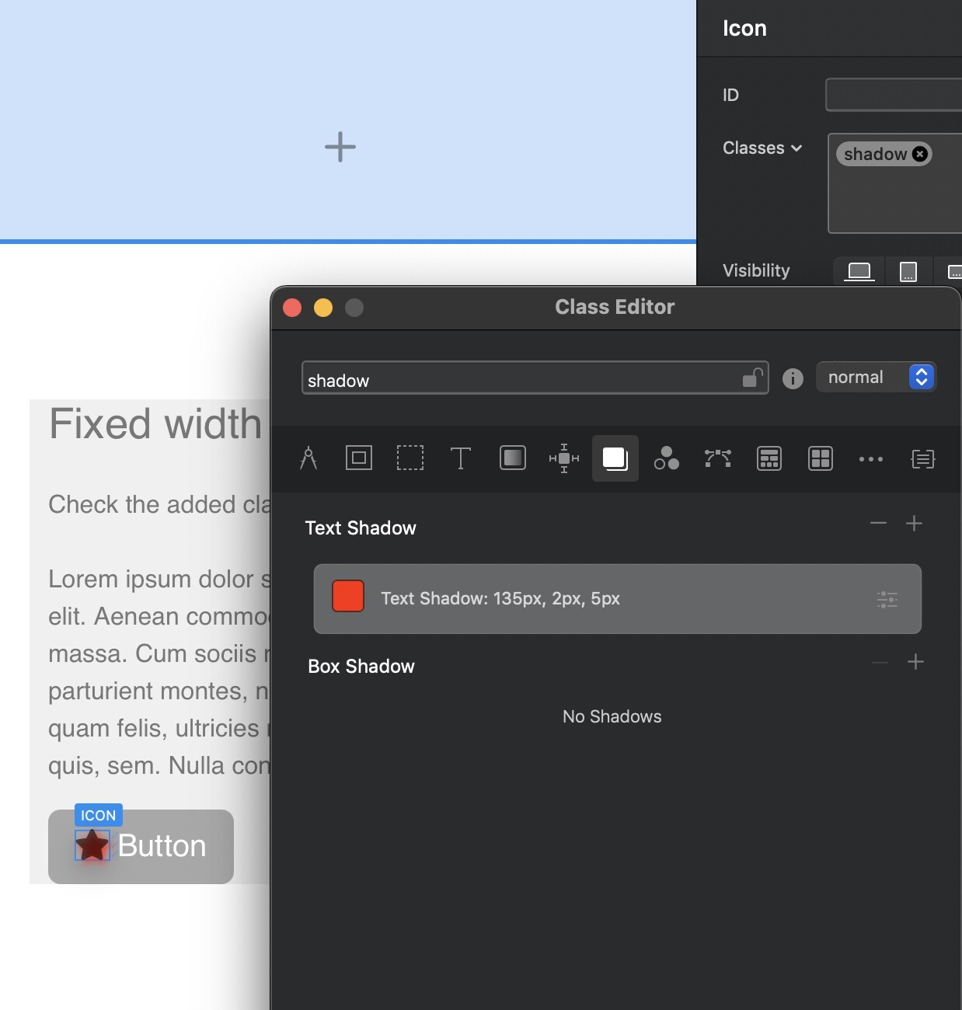Viewport: 962px width, 1010px height.
Task: Expand the Classes disclosure chevron
Action: pos(796,148)
